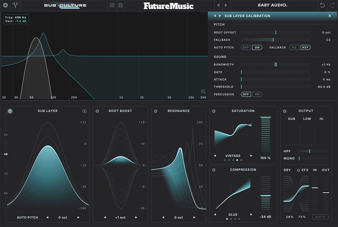This screenshot has width=338, height=227.
Task: Set Percussive to OFF
Action: click(246, 95)
